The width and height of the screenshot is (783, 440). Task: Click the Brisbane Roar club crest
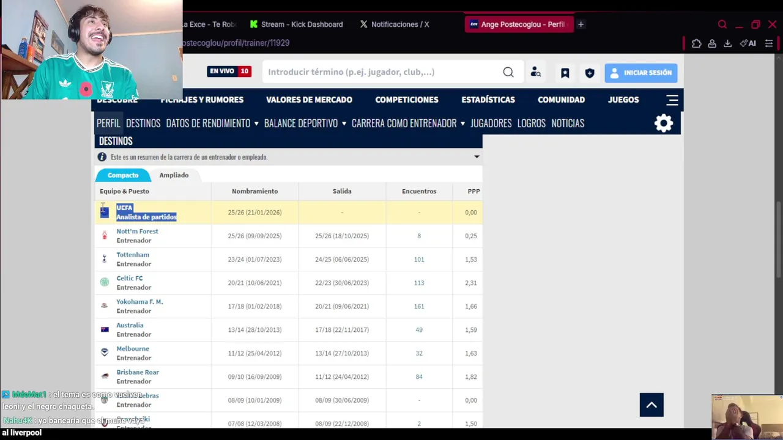click(105, 376)
